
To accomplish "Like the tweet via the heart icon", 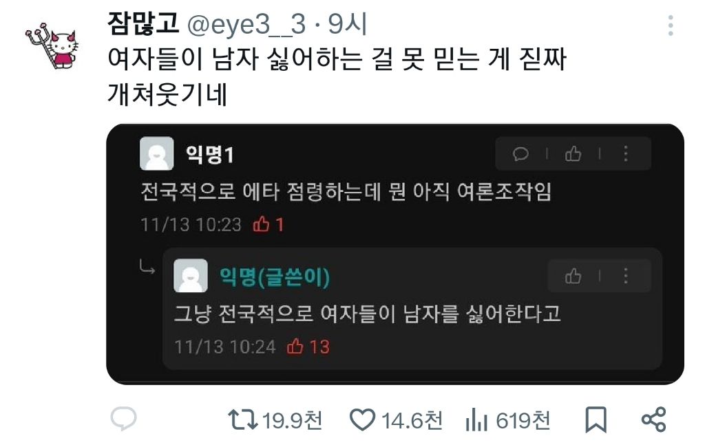I will click(x=362, y=420).
